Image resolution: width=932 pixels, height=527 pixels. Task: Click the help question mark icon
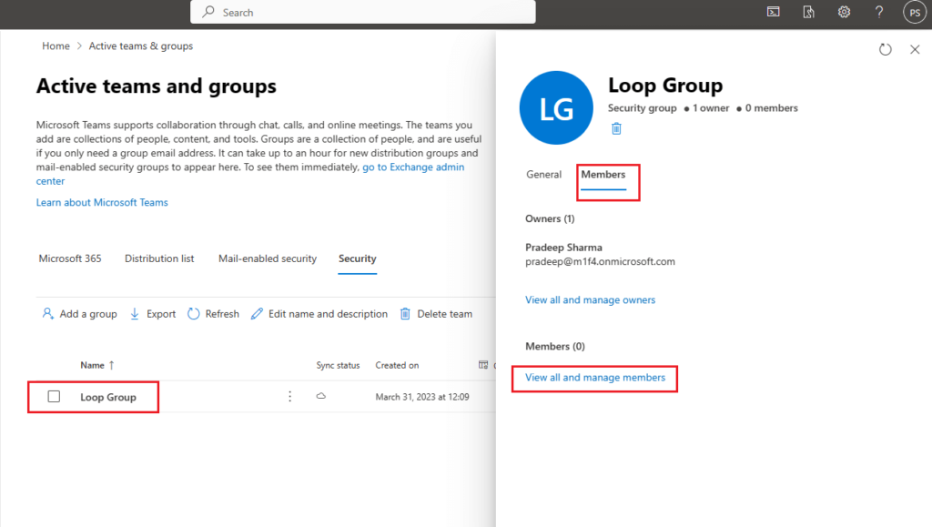879,12
